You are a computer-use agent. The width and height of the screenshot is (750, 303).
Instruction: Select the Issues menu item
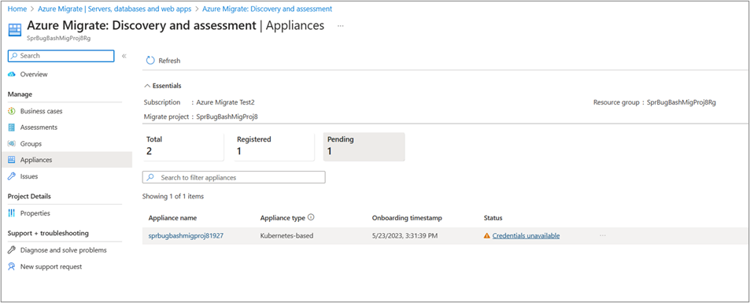(28, 176)
